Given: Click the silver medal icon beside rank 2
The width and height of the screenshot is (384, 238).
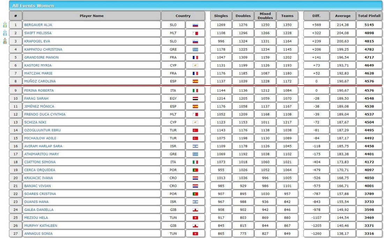Looking at the screenshot, I should [x=5, y=33].
